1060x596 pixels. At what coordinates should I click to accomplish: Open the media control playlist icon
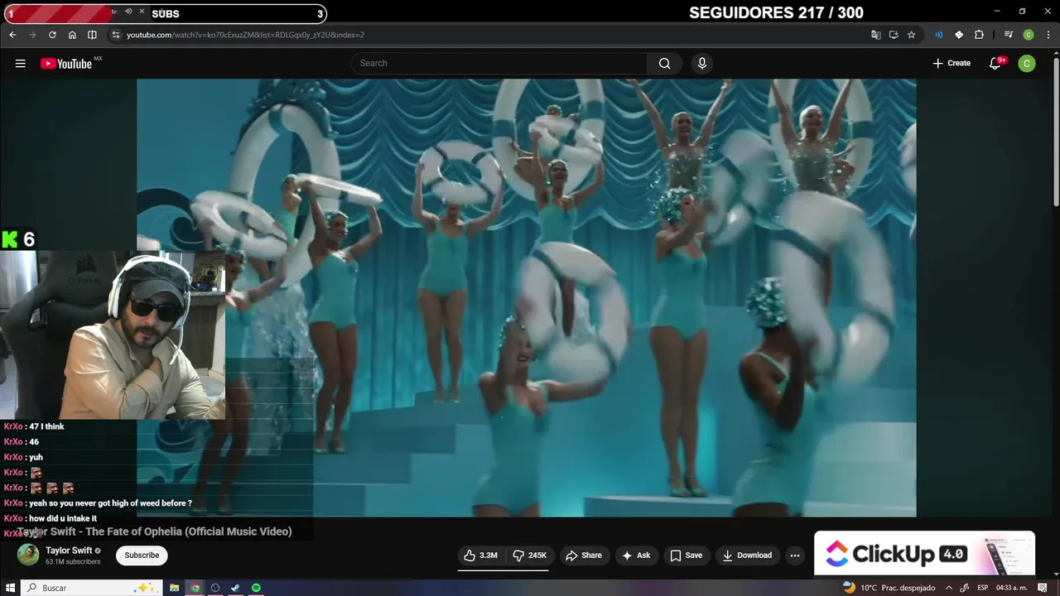coord(1008,35)
